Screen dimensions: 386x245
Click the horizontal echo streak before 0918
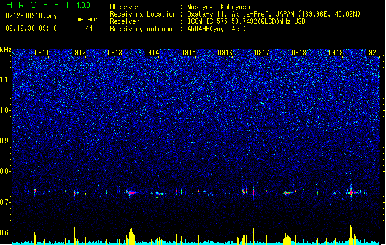(x=288, y=193)
